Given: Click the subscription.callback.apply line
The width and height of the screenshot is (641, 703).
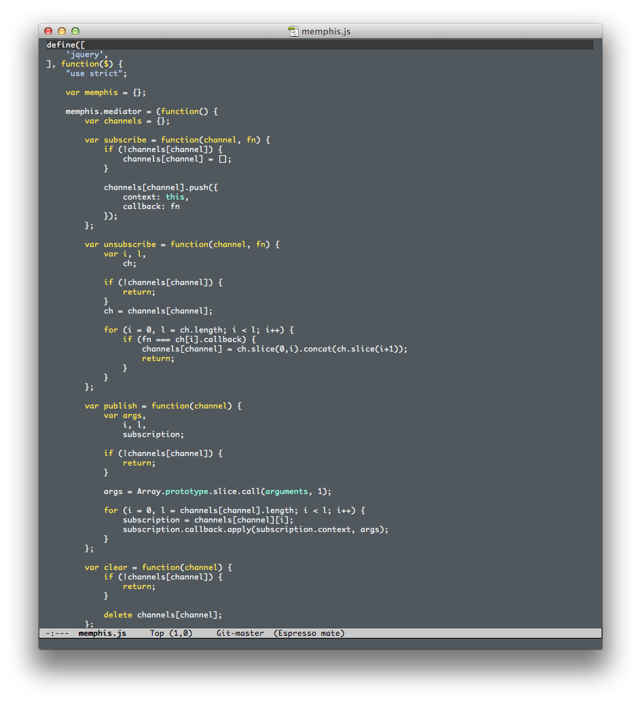Looking at the screenshot, I should (x=256, y=529).
